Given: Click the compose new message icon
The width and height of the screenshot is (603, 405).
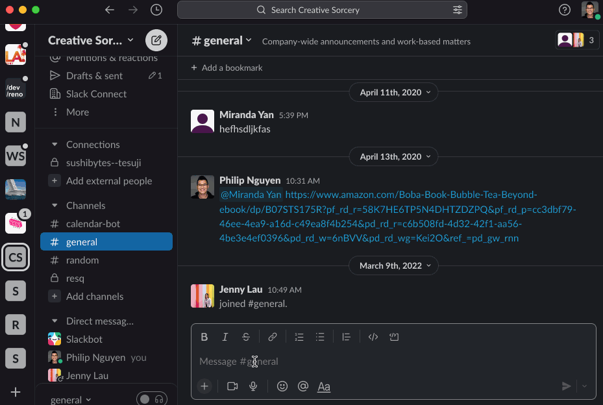Looking at the screenshot, I should click(156, 40).
